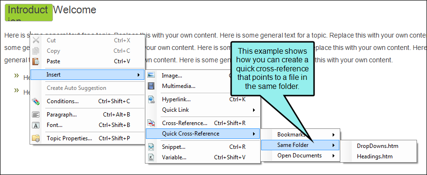This screenshot has width=427, height=175.
Task: Click the Image picture icon
Action: (x=151, y=75)
